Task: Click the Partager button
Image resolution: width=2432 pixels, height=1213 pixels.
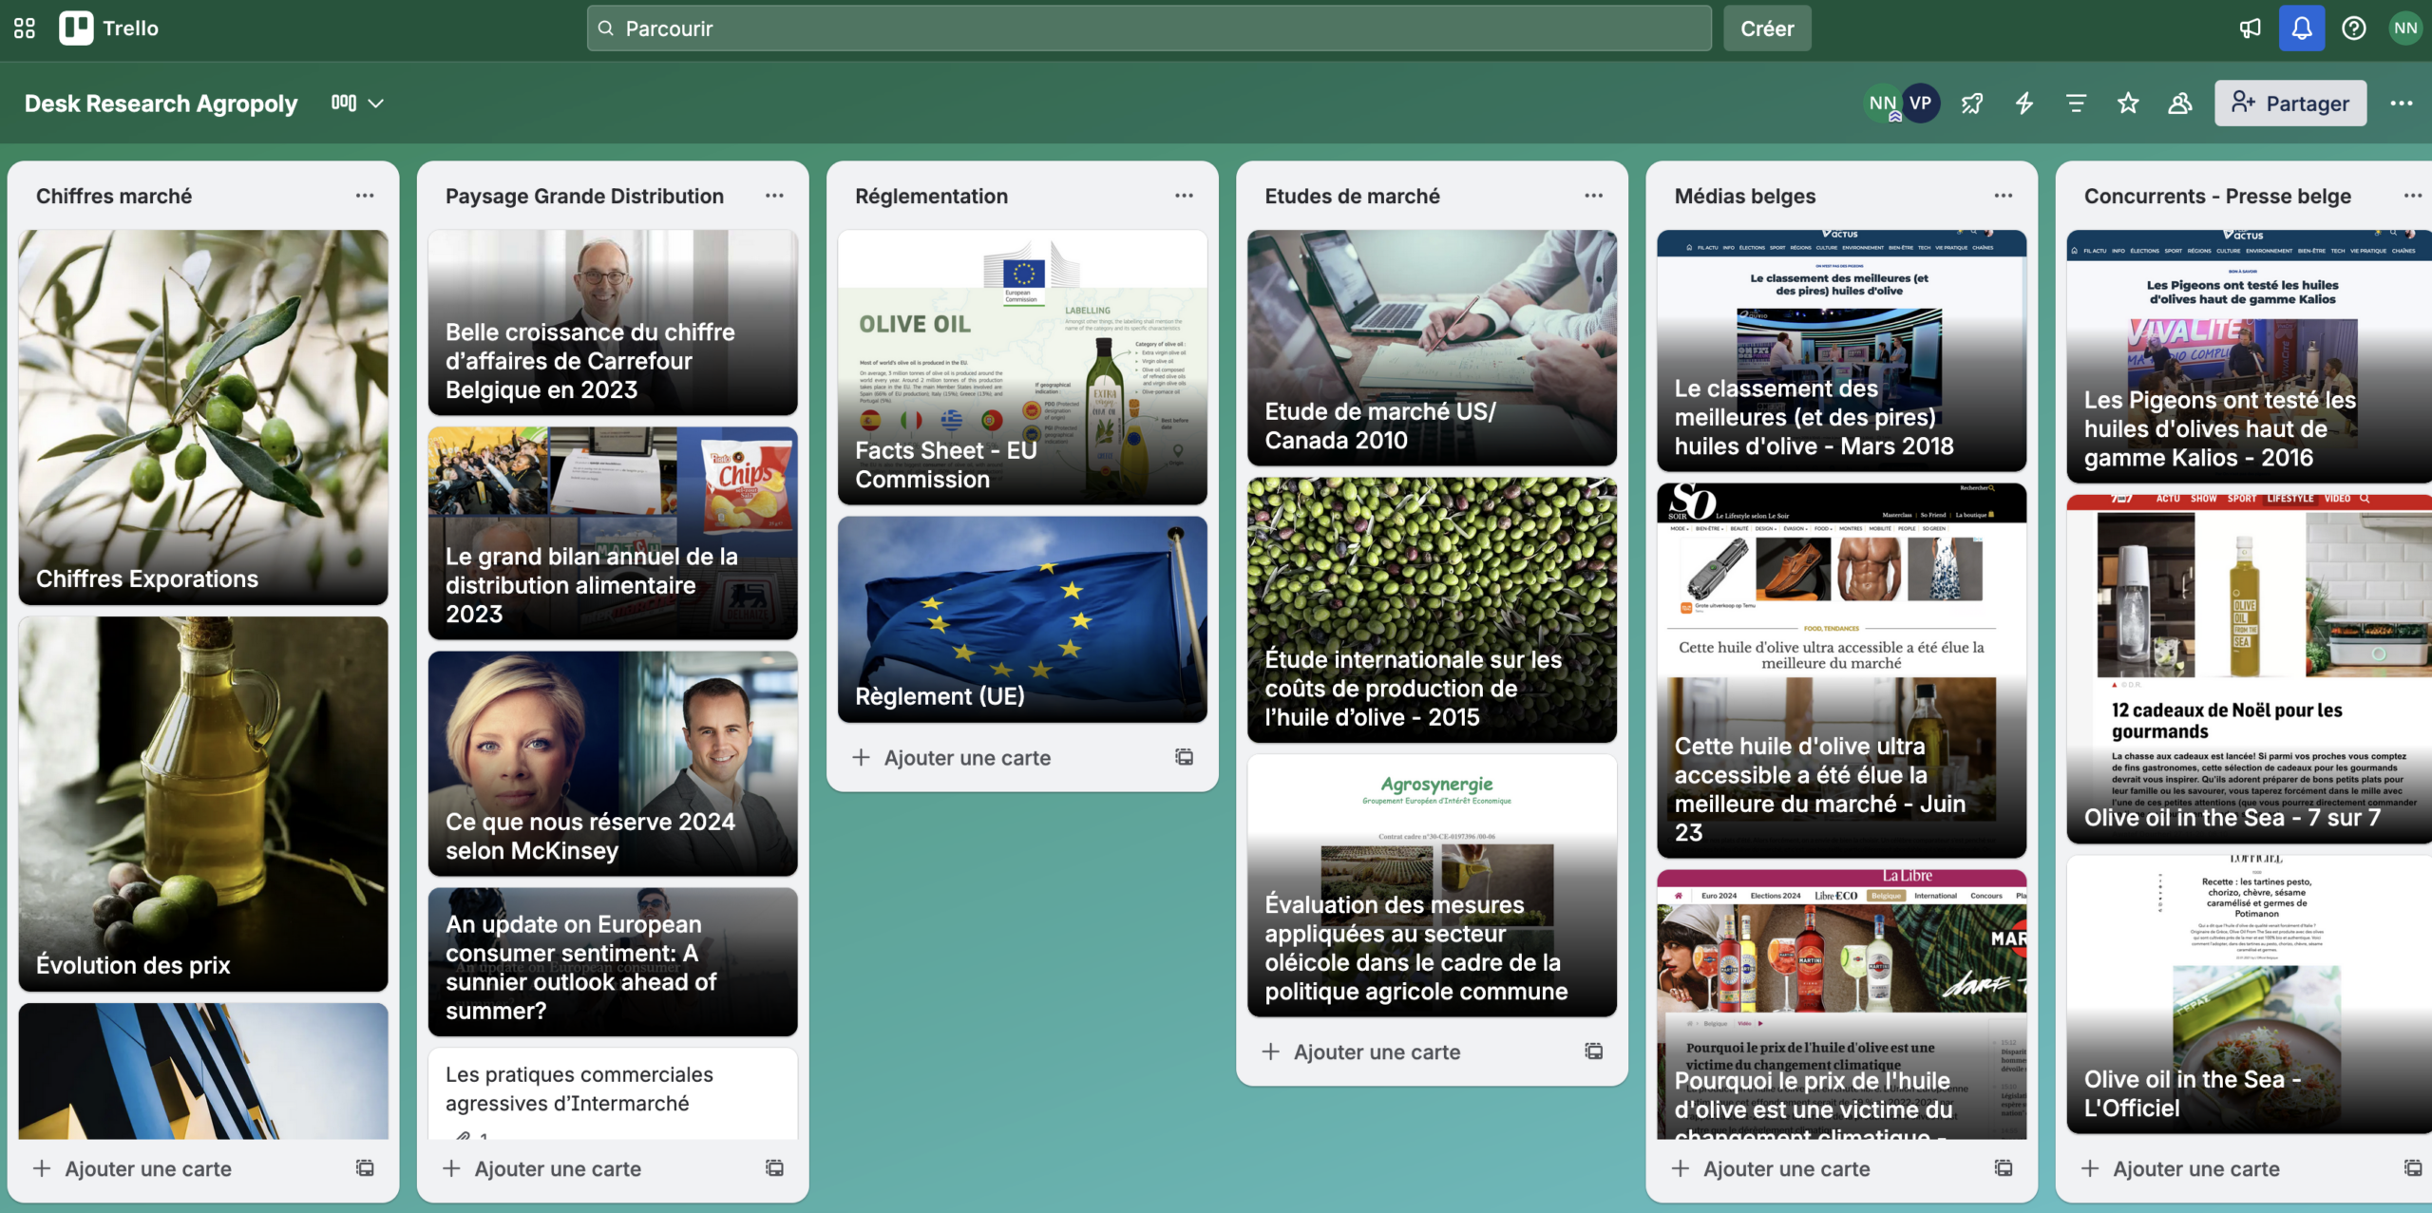Action: tap(2290, 103)
